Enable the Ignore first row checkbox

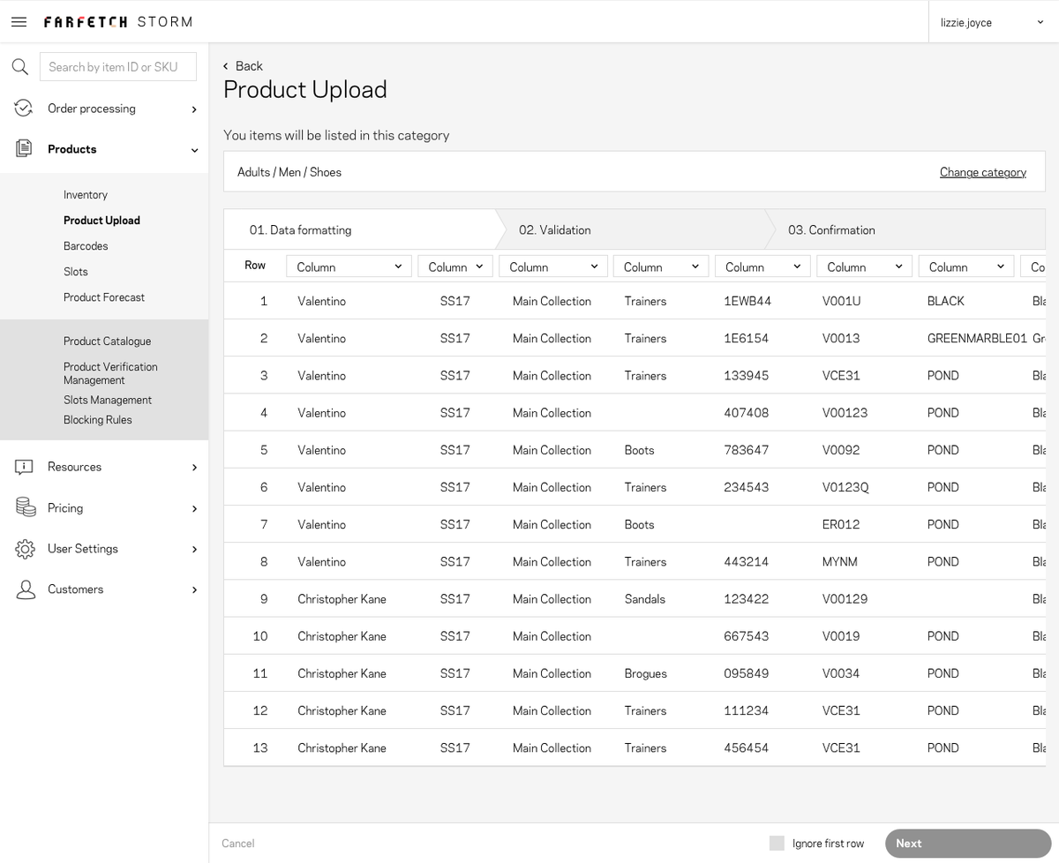pyautogui.click(x=777, y=843)
